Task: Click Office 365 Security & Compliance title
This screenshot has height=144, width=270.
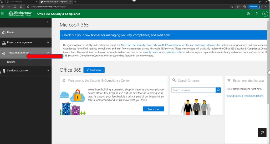Action: click(59, 14)
